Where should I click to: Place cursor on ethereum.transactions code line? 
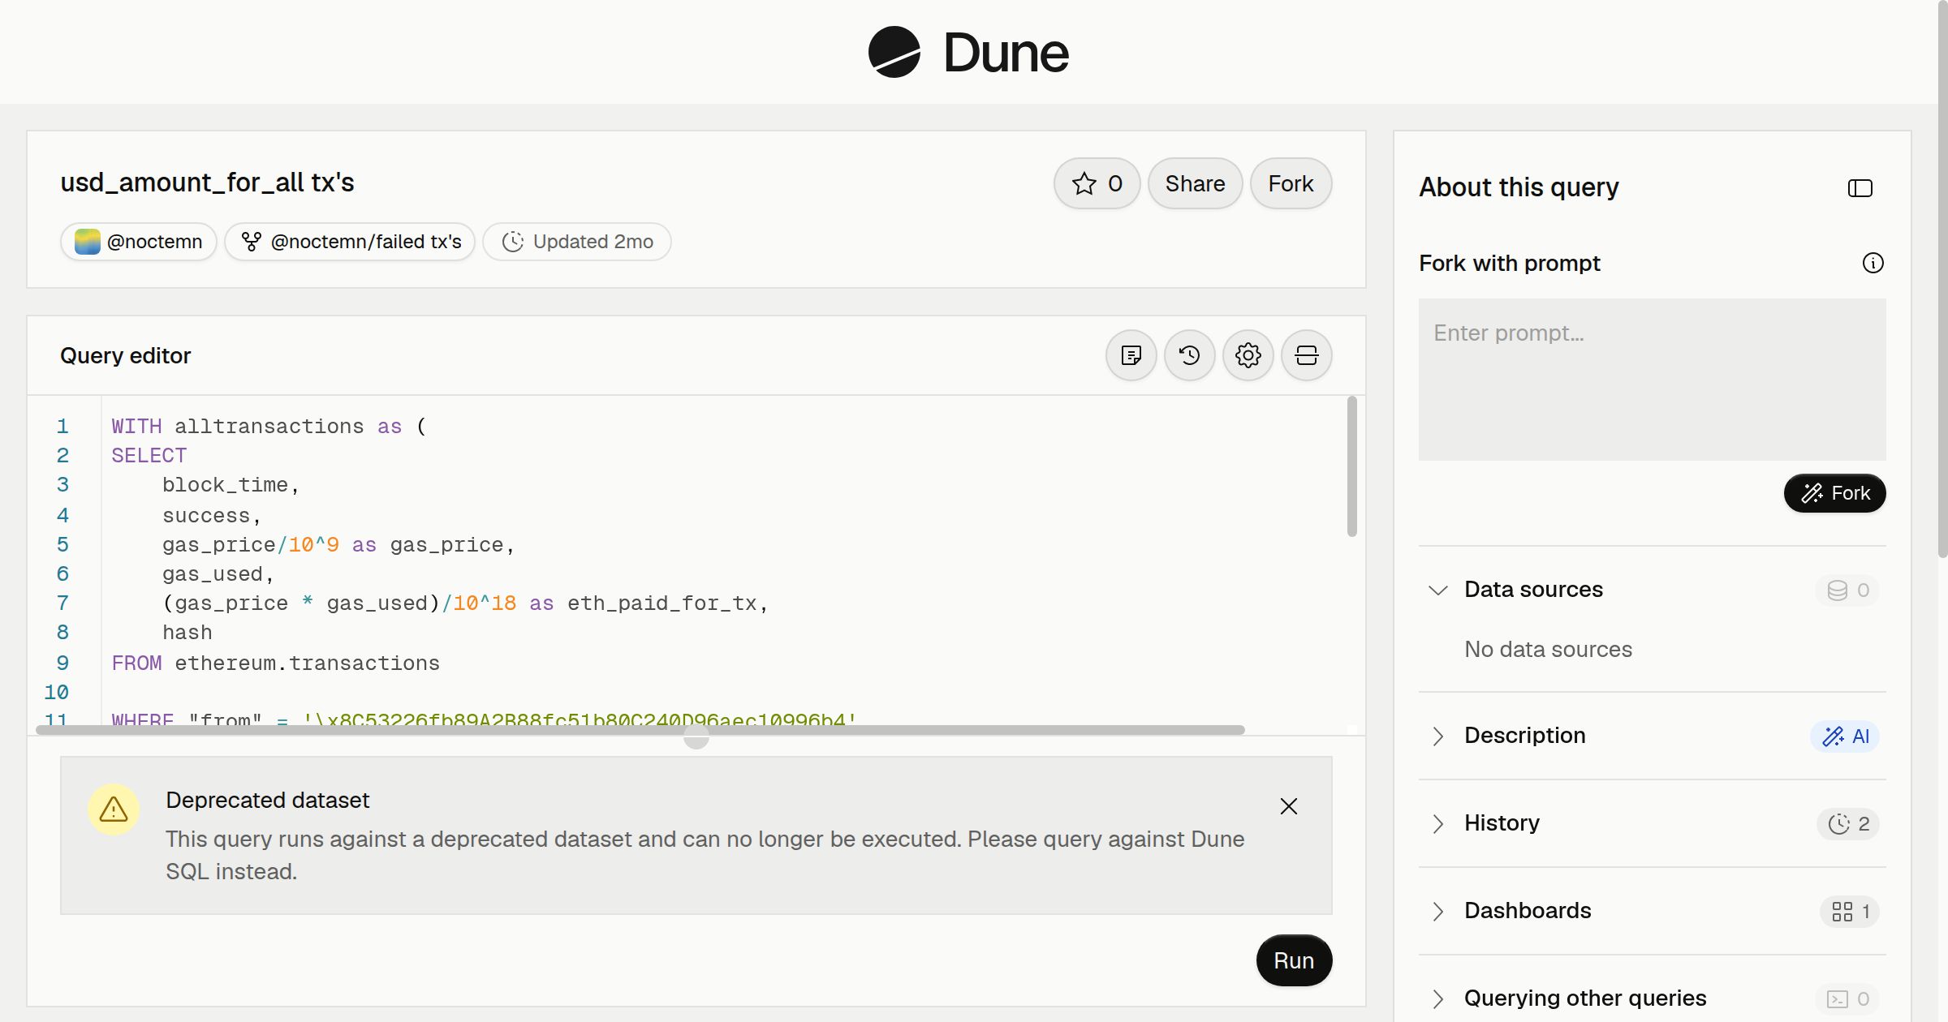coord(275,663)
